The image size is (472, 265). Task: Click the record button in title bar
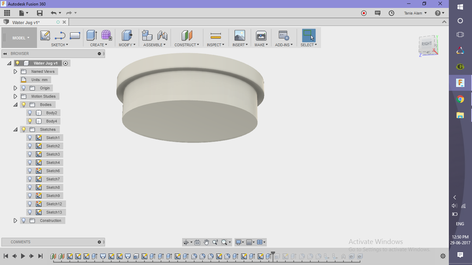coord(364,13)
